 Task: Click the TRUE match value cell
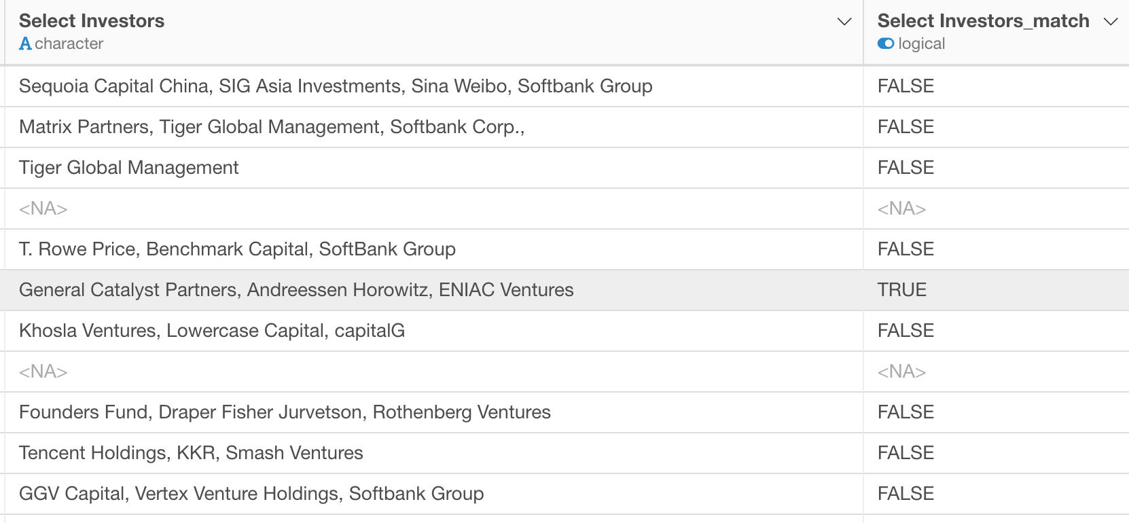tap(996, 290)
